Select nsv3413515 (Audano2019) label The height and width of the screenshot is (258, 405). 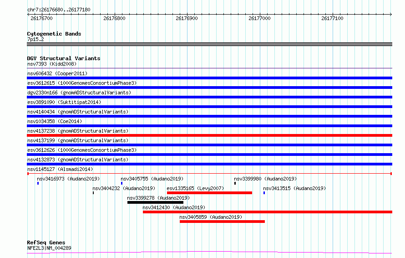[294, 188]
